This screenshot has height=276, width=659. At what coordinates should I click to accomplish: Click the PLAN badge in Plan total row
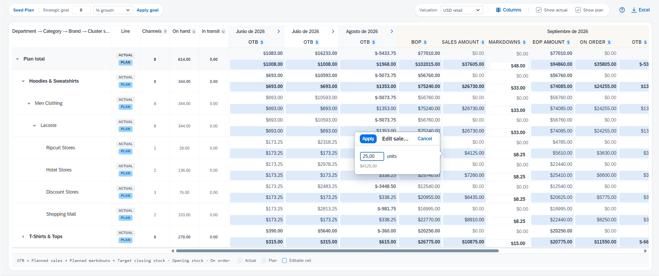click(126, 62)
